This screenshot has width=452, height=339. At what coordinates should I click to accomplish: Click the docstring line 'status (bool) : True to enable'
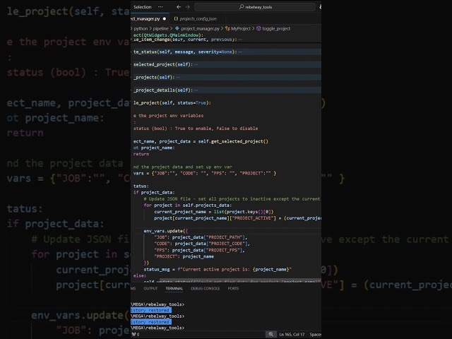(196, 129)
